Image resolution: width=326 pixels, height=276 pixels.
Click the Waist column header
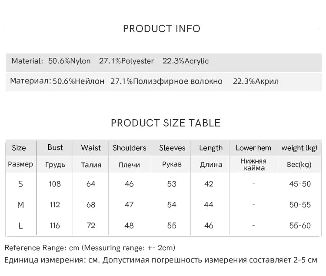click(91, 148)
